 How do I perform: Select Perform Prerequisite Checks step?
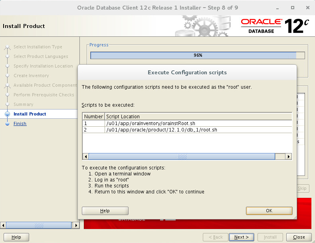coord(44,95)
